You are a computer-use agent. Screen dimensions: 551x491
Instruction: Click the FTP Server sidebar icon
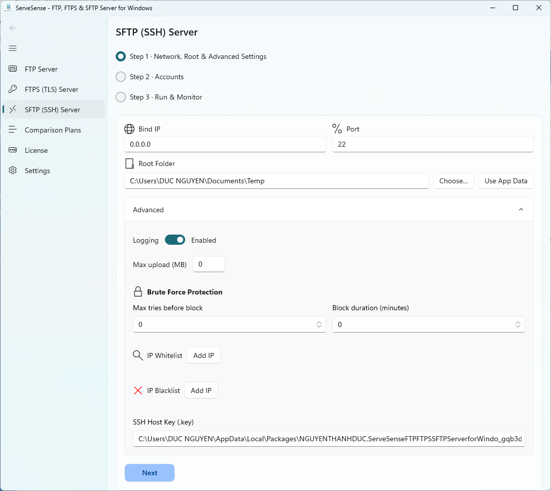(x=13, y=69)
